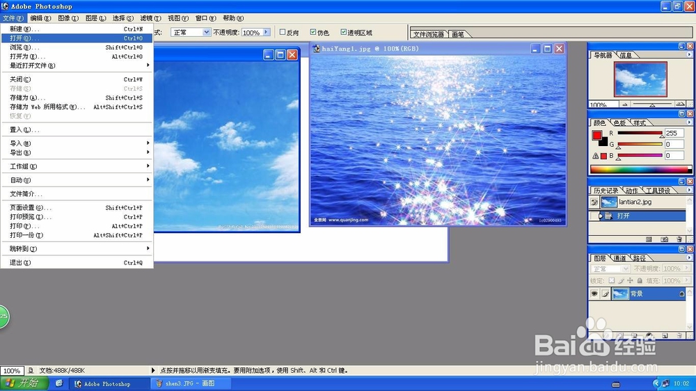This screenshot has height=391, width=696.
Task: Choose 页面设置 from the File menu
Action: pyautogui.click(x=77, y=208)
